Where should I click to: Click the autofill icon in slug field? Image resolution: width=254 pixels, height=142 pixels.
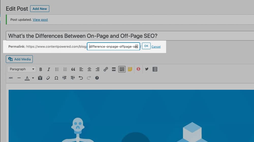coord(137,46)
